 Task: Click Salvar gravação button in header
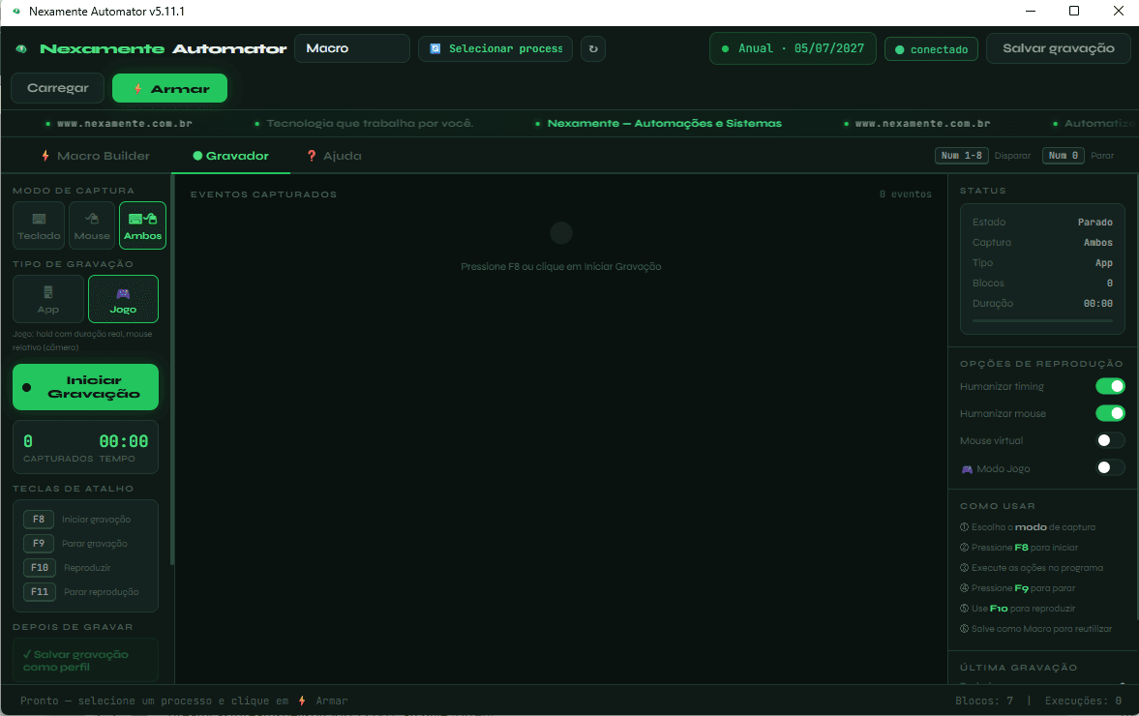click(x=1058, y=48)
